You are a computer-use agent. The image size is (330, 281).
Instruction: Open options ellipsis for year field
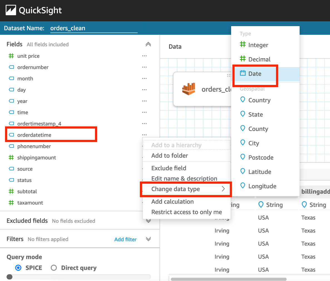(144, 101)
